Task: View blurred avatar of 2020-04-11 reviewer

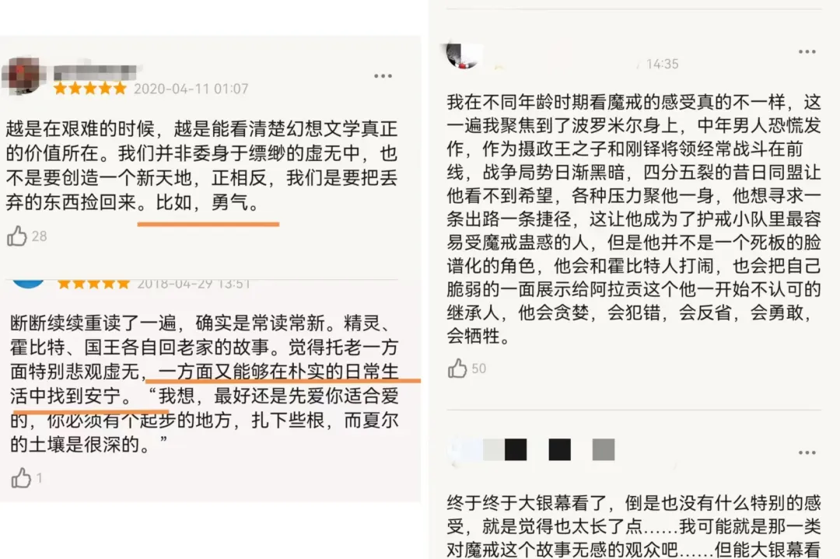Action: tap(23, 76)
